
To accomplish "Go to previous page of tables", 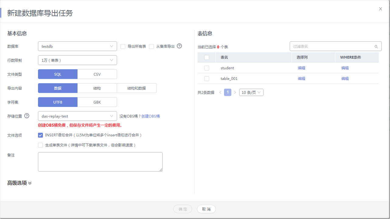I will tap(221, 92).
